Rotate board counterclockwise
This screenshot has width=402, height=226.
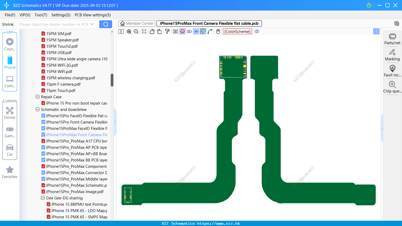coord(152,31)
